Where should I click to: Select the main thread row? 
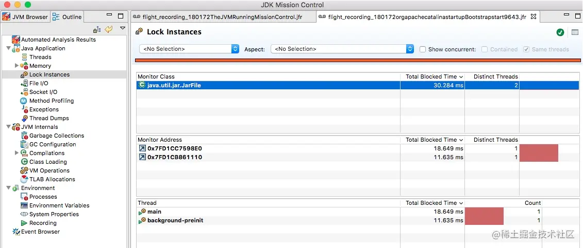pos(358,212)
